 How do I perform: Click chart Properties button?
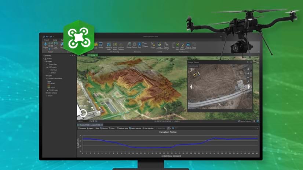82,128
